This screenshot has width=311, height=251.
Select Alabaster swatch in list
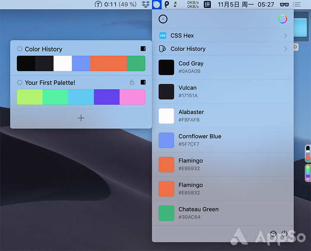click(x=166, y=116)
